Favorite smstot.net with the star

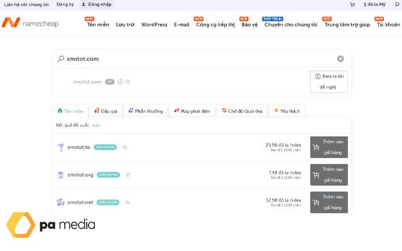(x=128, y=202)
